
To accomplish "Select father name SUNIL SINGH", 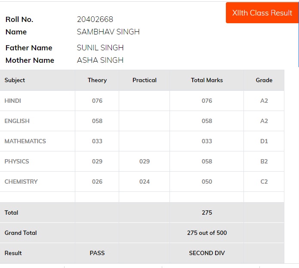I will tap(100, 48).
